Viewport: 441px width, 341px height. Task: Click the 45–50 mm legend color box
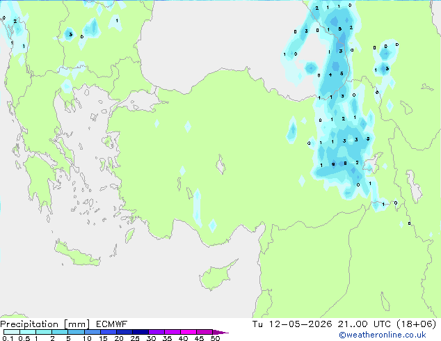click(x=205, y=332)
